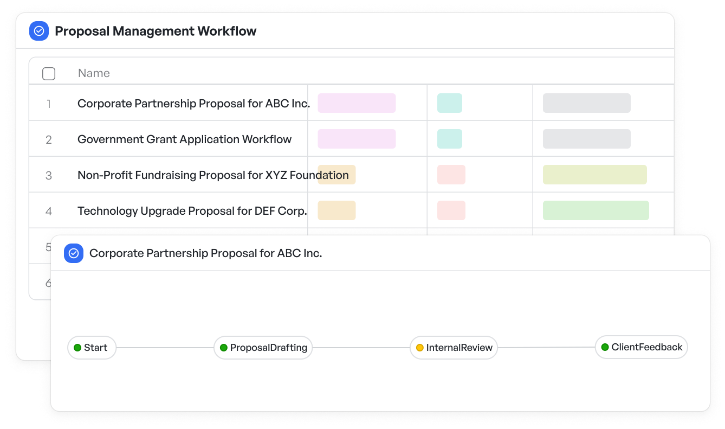The width and height of the screenshot is (725, 429).
Task: Click the green dot on ProposalDrafting node
Action: (224, 348)
